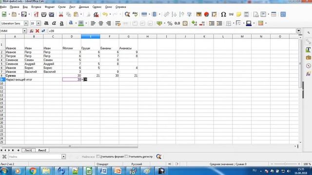Click the Paste clipboard icon
Viewport: 312px width, 175px height.
pyautogui.click(x=76, y=14)
